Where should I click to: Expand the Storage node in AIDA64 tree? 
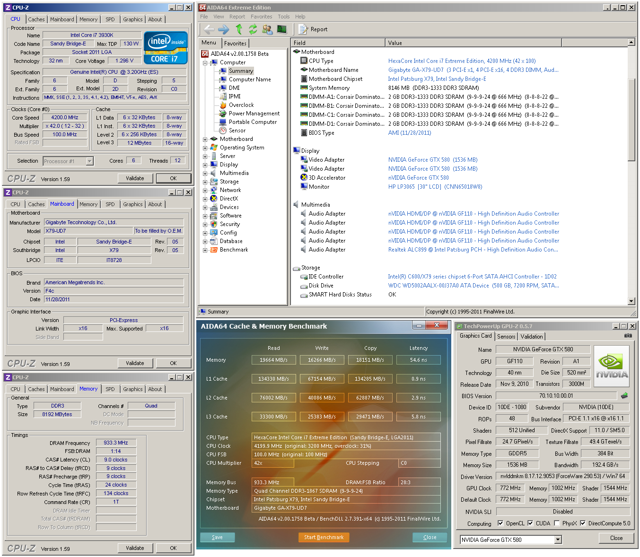(x=205, y=182)
